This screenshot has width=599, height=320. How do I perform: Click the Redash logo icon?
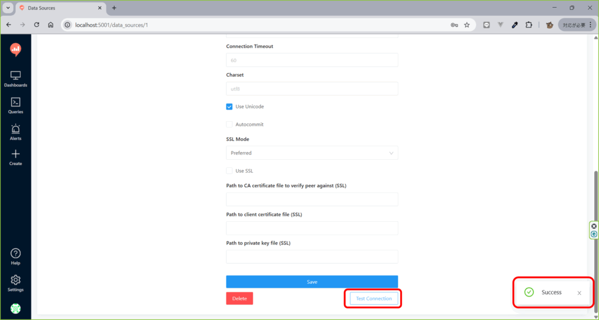16,50
